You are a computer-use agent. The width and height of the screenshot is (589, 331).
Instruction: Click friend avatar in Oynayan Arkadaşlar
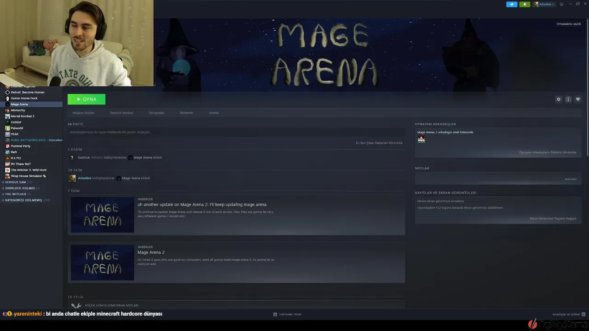tap(422, 139)
